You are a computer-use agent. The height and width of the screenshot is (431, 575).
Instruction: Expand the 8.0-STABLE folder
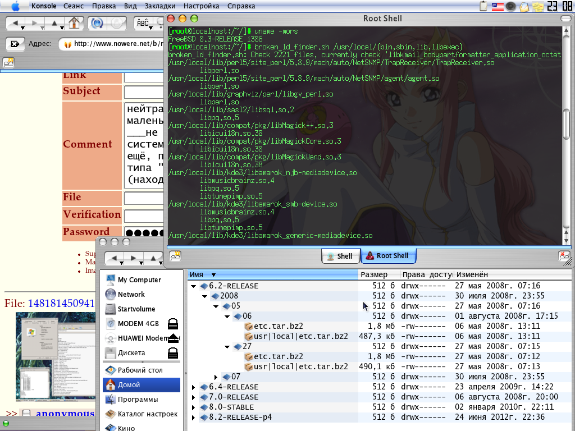tap(194, 407)
